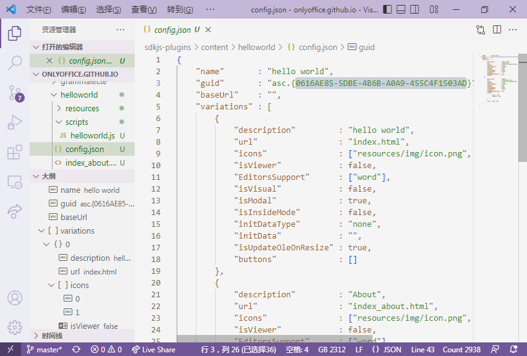
Task: Open the 选择(S) menu
Action: pos(109,9)
